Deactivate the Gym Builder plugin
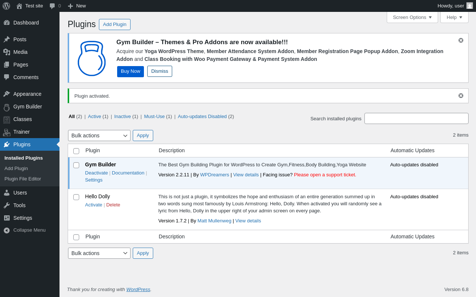The width and height of the screenshot is (476, 297). [96, 173]
